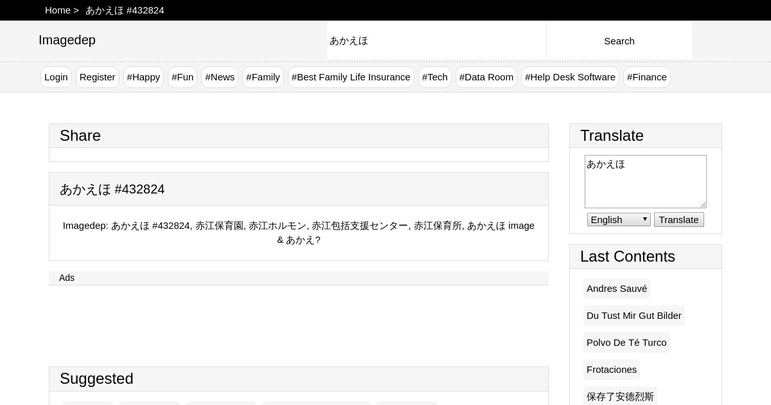This screenshot has height=405, width=771.
Task: Open the Login link
Action: click(x=56, y=77)
